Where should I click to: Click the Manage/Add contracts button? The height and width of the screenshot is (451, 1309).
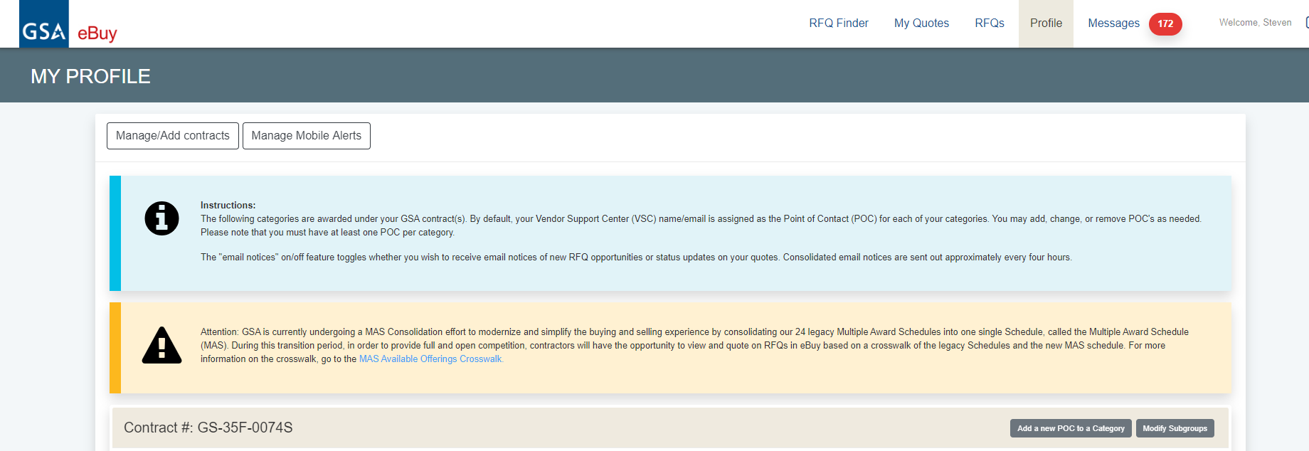pos(173,136)
